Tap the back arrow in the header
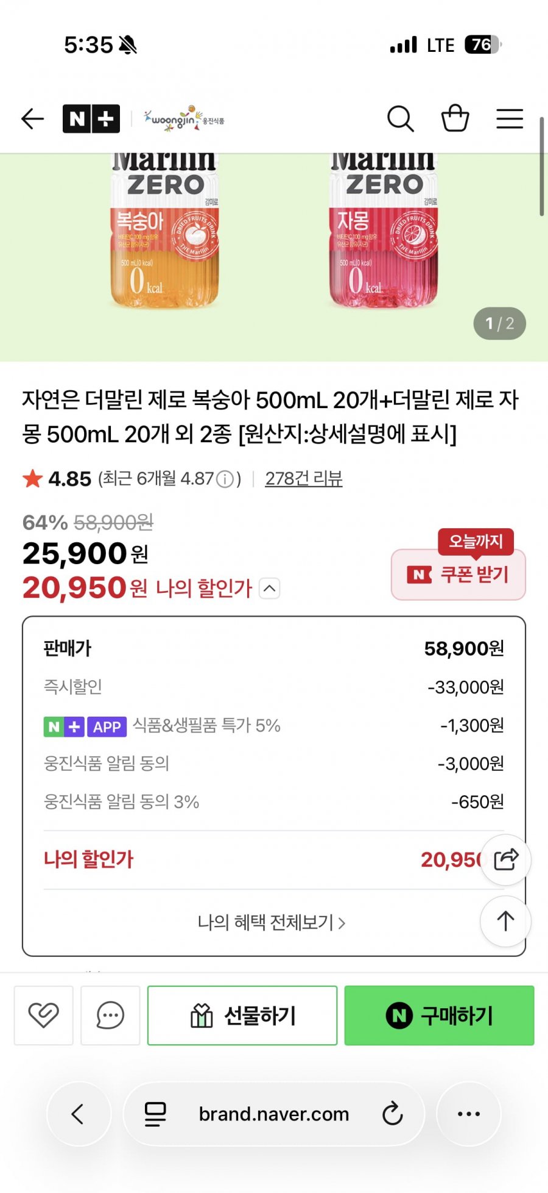The height and width of the screenshot is (1193, 548). pos(33,119)
